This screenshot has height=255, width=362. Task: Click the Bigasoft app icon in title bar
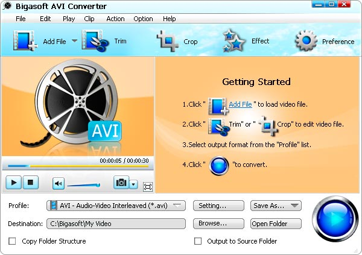click(x=7, y=6)
